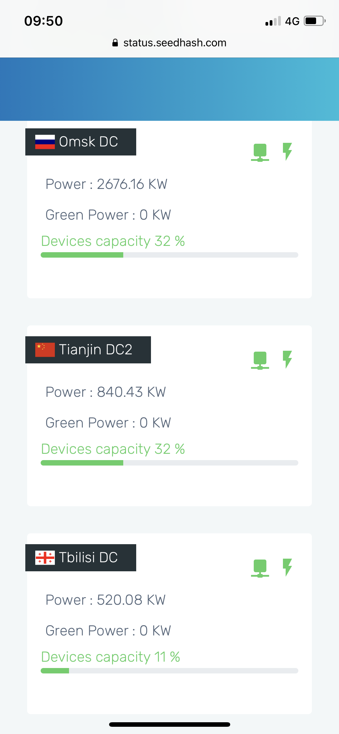339x734 pixels.
Task: Tap the battery indicator in status bar
Action: click(315, 21)
